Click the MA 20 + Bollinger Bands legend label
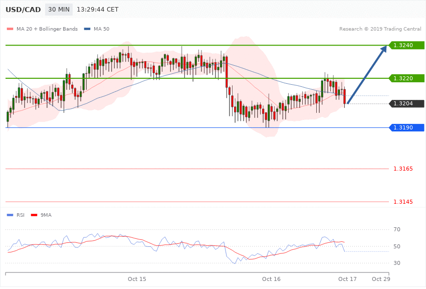Screen dimensions: 426x289 pyautogui.click(x=47, y=29)
